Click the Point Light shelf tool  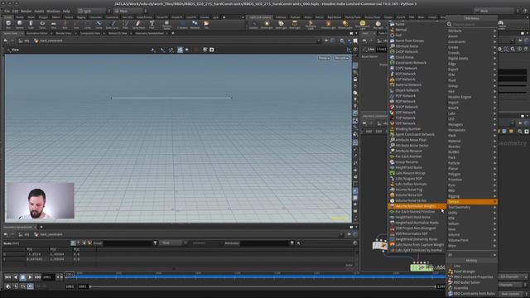(267, 24)
